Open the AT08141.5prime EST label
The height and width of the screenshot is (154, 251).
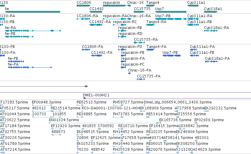[178, 138]
